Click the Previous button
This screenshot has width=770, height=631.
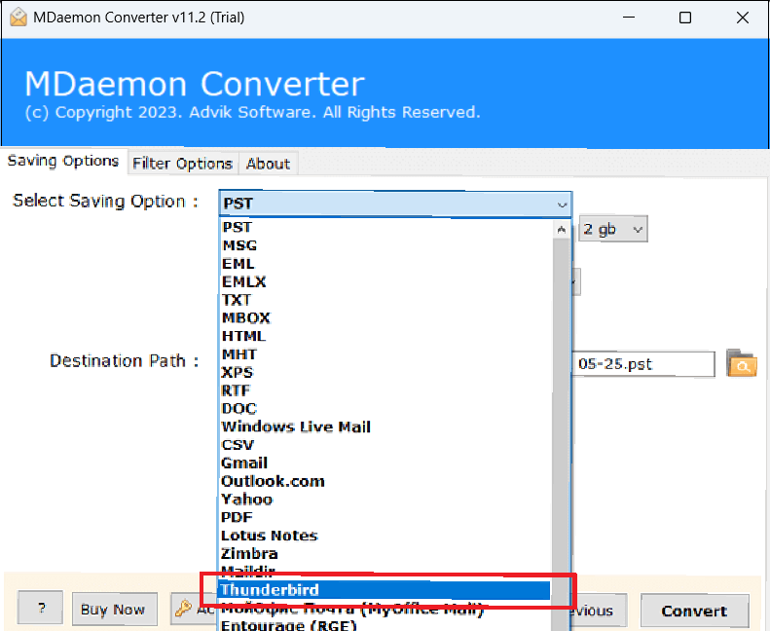599,611
